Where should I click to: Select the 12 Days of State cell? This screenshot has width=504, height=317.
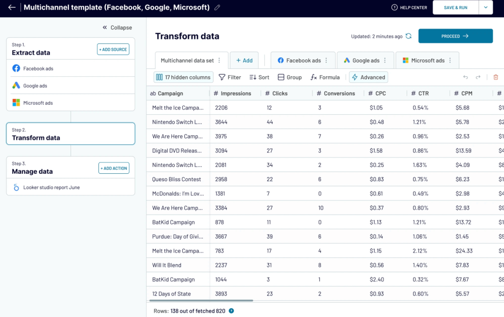pyautogui.click(x=178, y=293)
